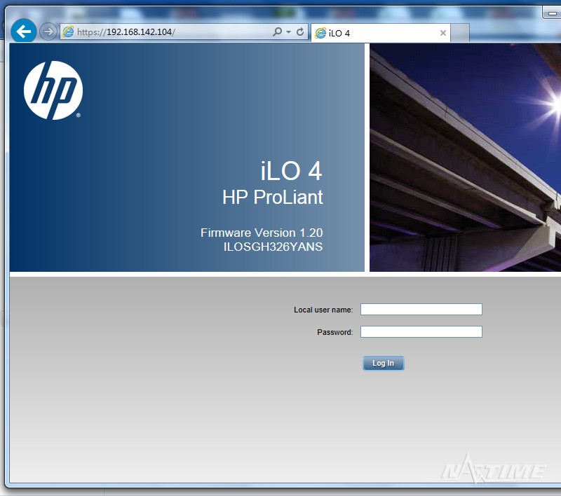Click the Local user name label
The width and height of the screenshot is (561, 496).
(323, 310)
